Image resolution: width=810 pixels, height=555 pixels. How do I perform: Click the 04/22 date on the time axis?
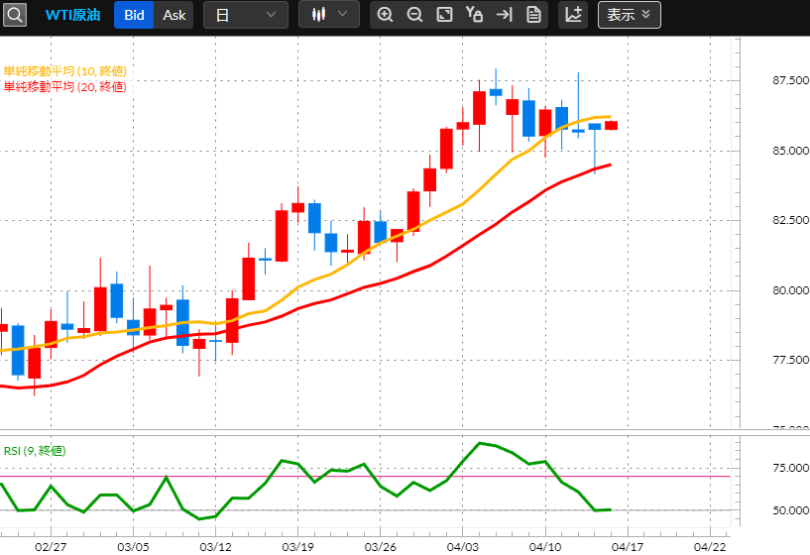(x=710, y=547)
